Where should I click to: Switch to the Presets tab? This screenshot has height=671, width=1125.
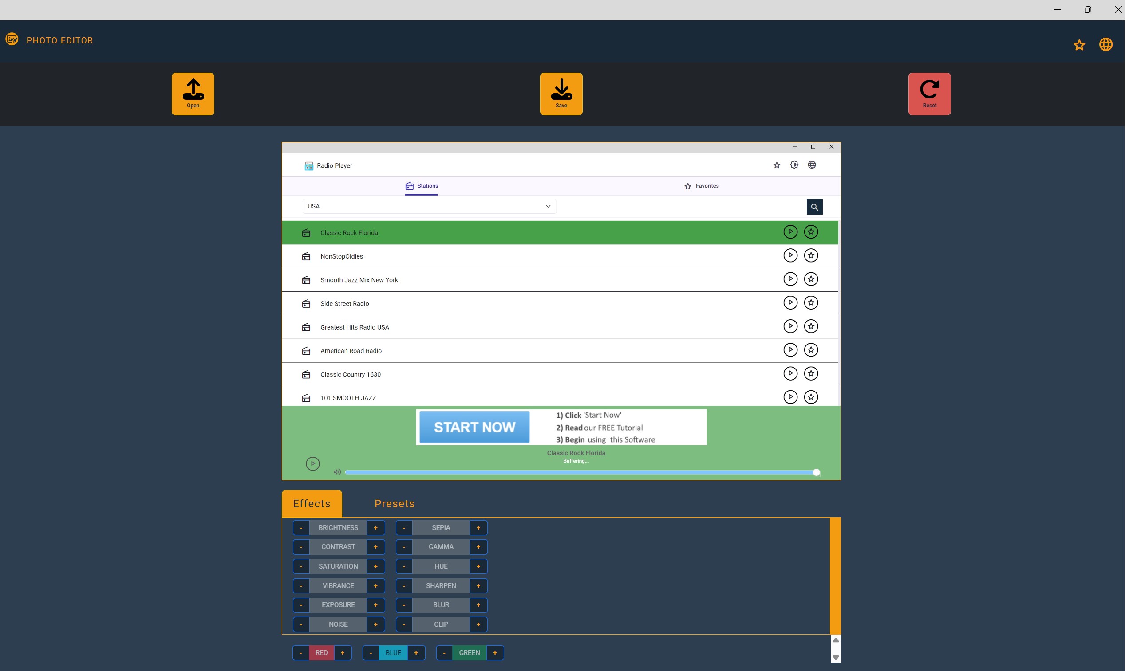[x=394, y=504]
